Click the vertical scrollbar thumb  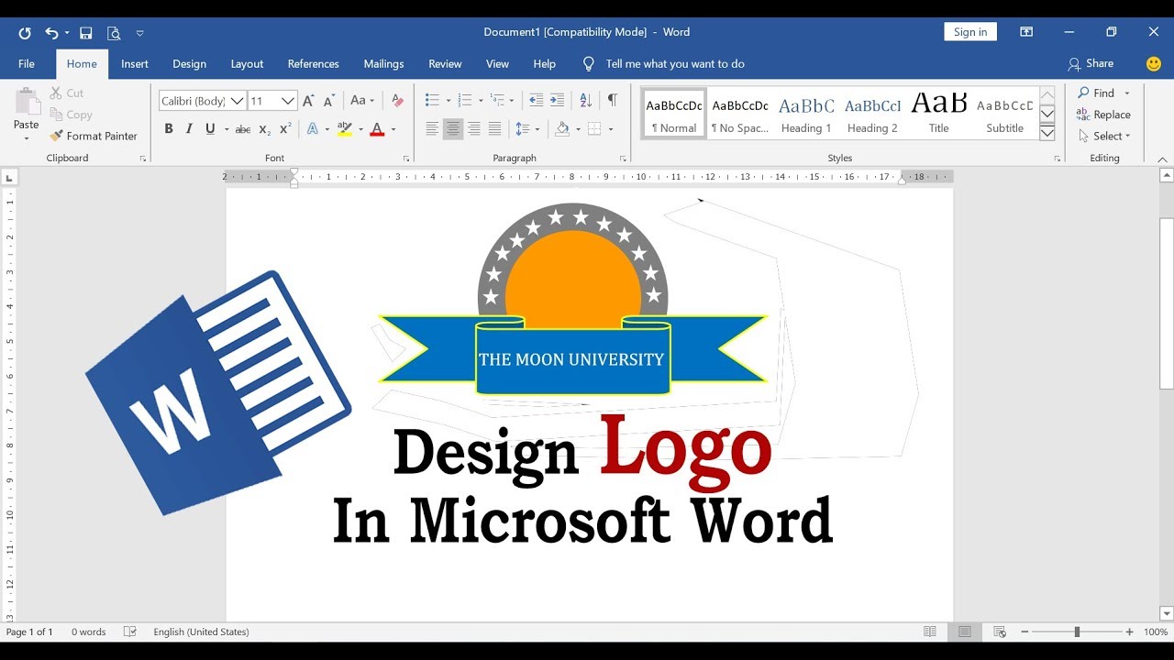pyautogui.click(x=1166, y=302)
